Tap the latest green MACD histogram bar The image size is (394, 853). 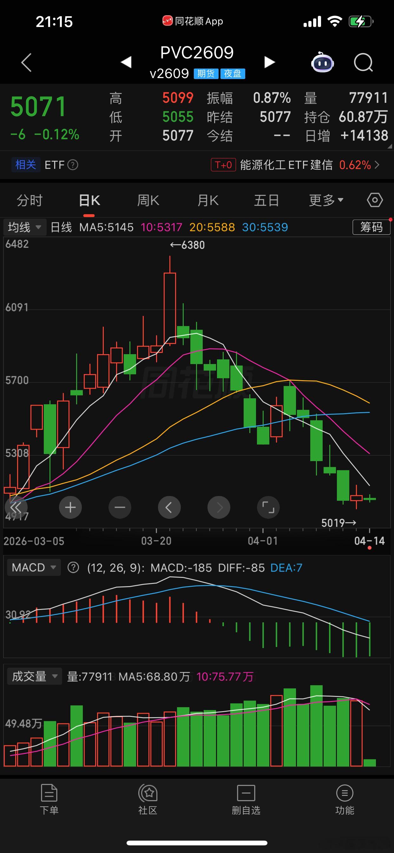[x=370, y=639]
